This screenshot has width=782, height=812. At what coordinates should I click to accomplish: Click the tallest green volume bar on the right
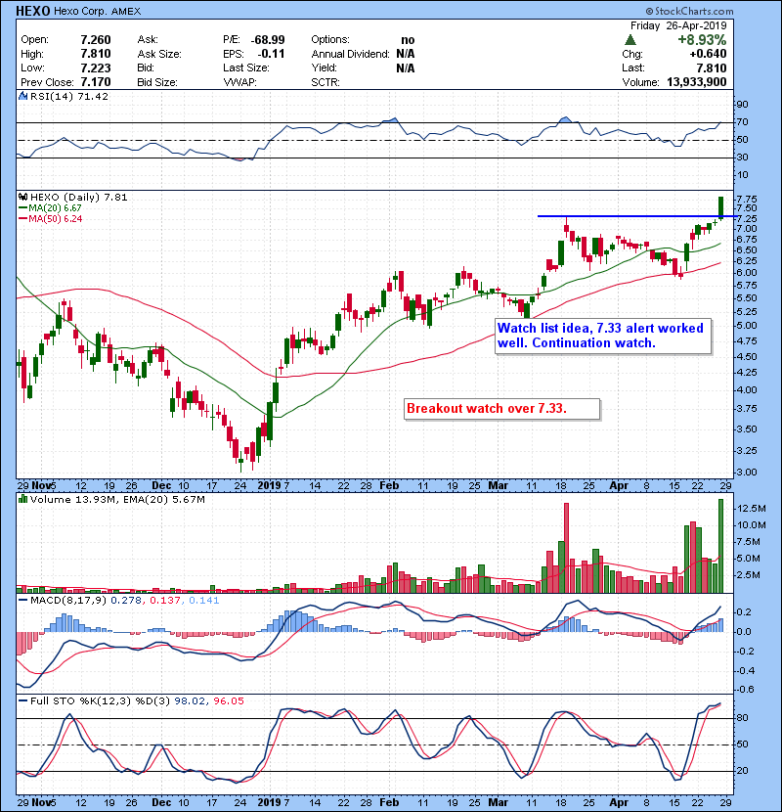pyautogui.click(x=721, y=546)
